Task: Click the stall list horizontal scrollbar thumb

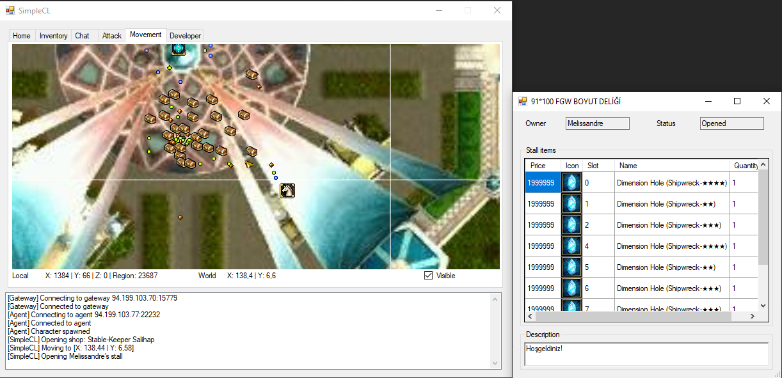Action: pyautogui.click(x=634, y=316)
